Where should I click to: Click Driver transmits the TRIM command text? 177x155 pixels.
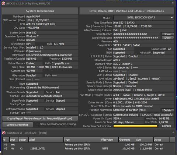point(133,106)
